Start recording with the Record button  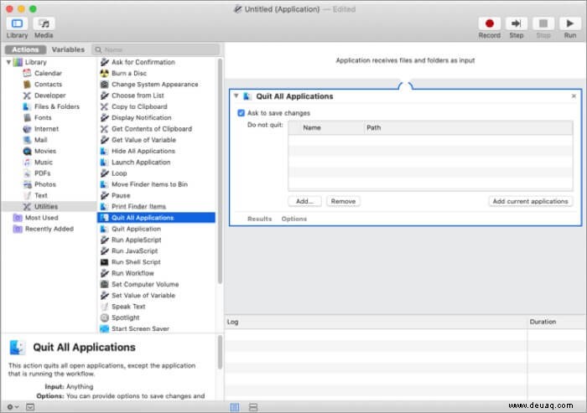(x=489, y=23)
